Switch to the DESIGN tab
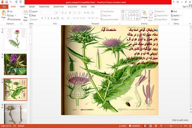Viewport: 192px width, 128px height. [x=32, y=7]
